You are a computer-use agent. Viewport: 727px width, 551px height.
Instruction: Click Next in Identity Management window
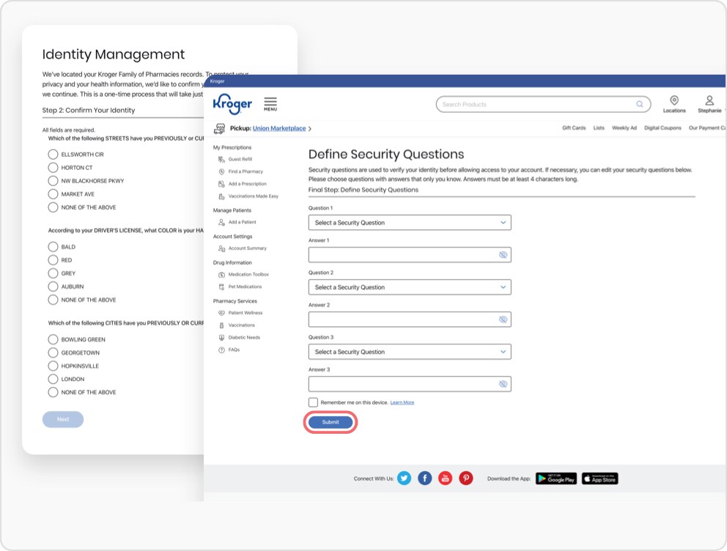[63, 419]
